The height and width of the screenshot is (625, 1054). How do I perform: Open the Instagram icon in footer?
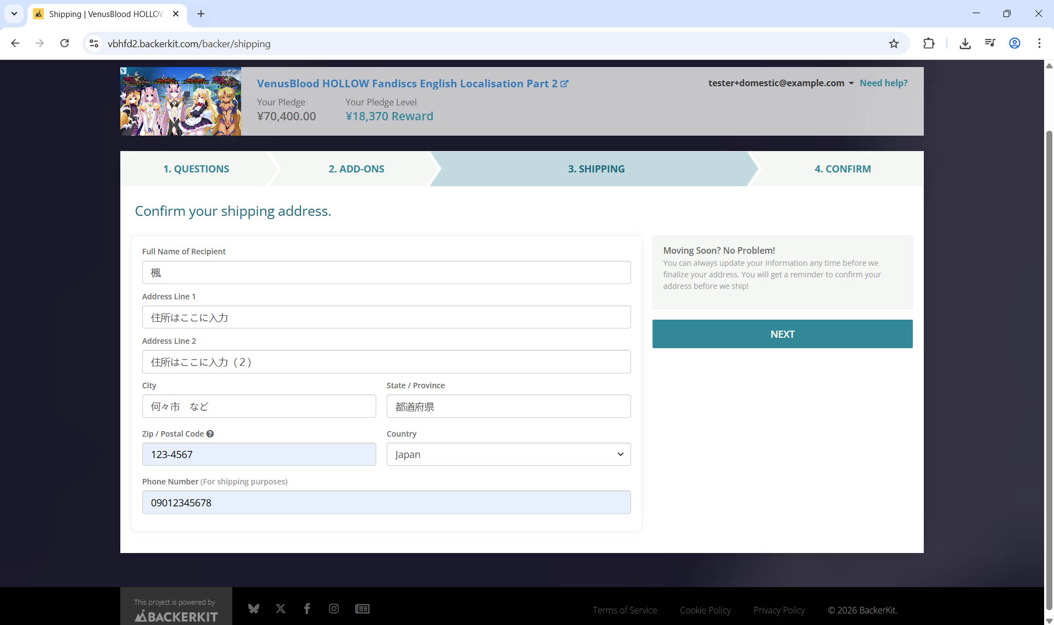pyautogui.click(x=334, y=609)
